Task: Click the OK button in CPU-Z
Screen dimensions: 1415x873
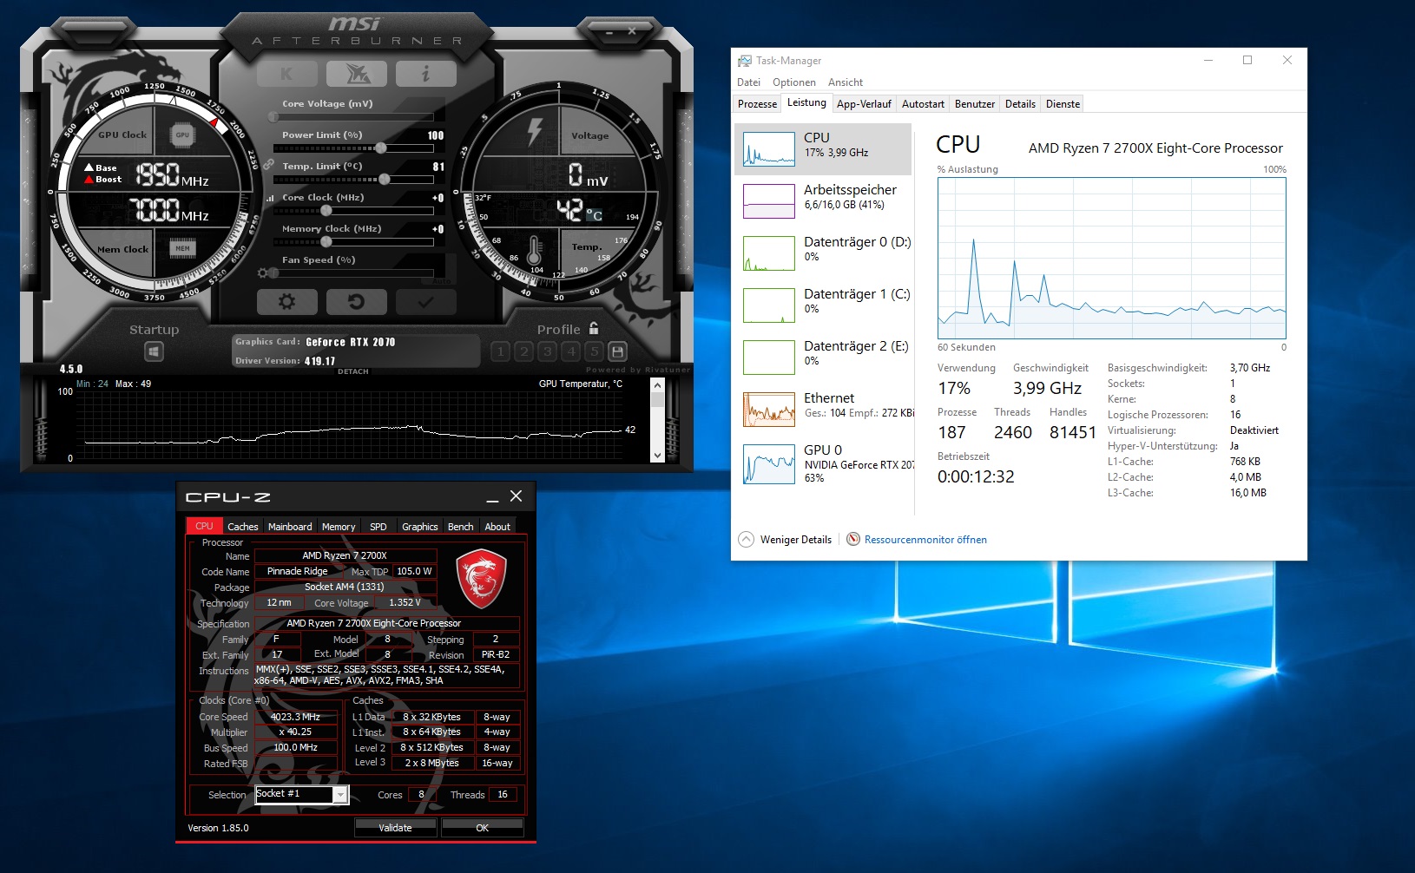Action: [x=483, y=828]
